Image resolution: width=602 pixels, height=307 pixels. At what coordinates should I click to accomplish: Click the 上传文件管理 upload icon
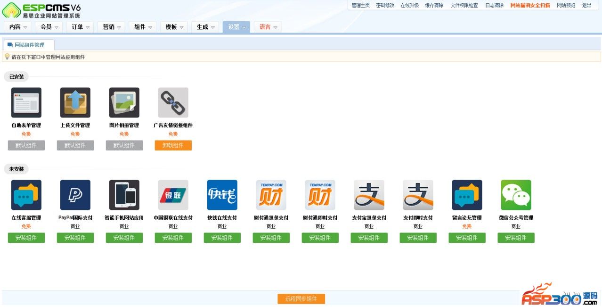click(x=75, y=102)
